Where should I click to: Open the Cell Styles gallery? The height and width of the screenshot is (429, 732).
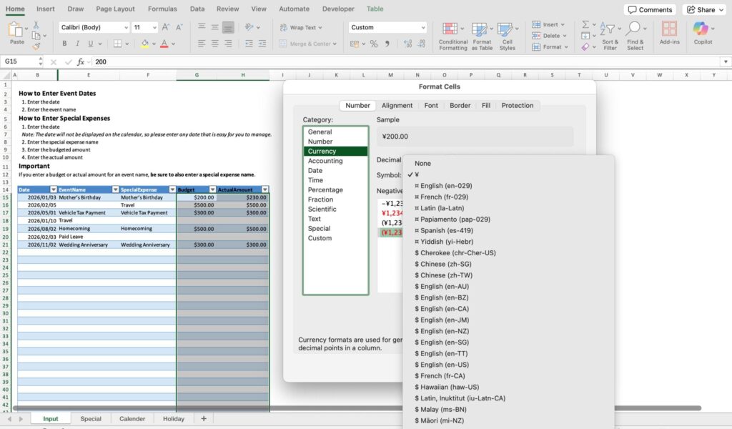[507, 35]
